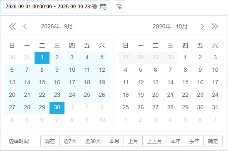
Task: Pick September 5 in the calendar
Action: click(x=102, y=57)
